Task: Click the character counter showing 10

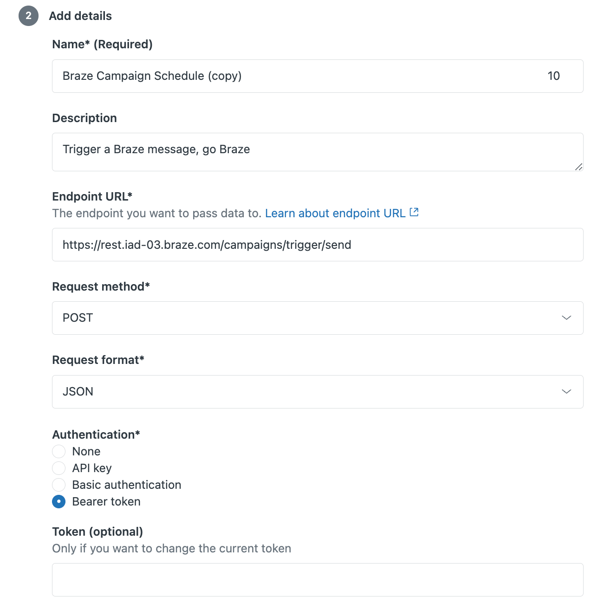Action: coord(553,76)
